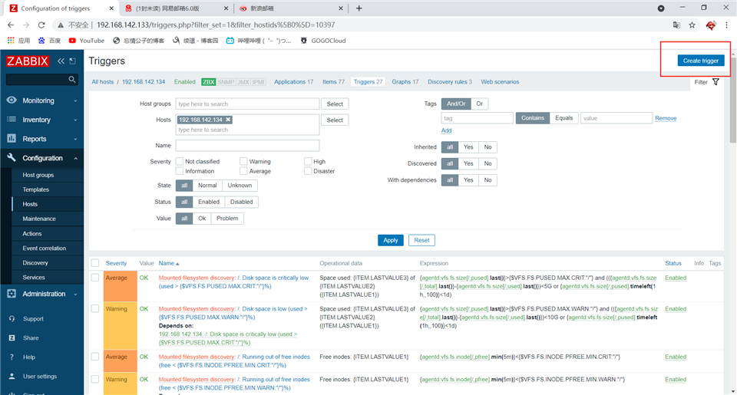Open Chrome three-dot menu
This screenshot has width=737, height=395.
[x=727, y=25]
